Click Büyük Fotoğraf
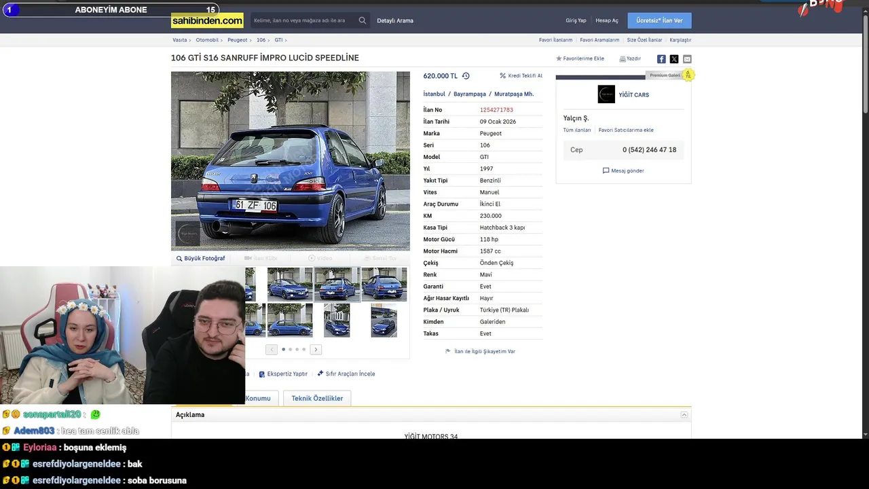Image resolution: width=869 pixels, height=489 pixels. tap(200, 258)
